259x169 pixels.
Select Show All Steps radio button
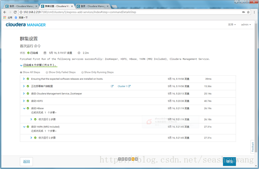(21, 72)
